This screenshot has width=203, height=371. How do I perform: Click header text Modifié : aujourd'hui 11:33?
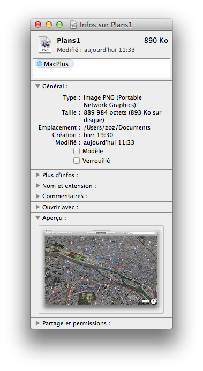click(x=96, y=50)
